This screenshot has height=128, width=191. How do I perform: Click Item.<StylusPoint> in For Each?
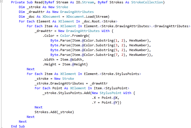point(112,88)
